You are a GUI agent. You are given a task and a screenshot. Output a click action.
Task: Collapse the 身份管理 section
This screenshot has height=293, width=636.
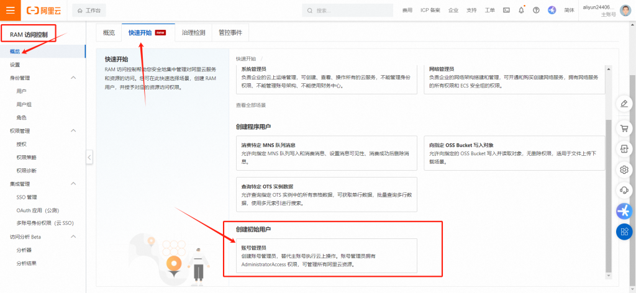73,78
